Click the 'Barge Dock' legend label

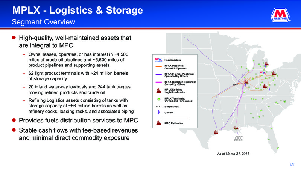tap(172, 107)
